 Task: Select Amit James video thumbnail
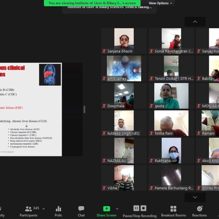(124, 68)
